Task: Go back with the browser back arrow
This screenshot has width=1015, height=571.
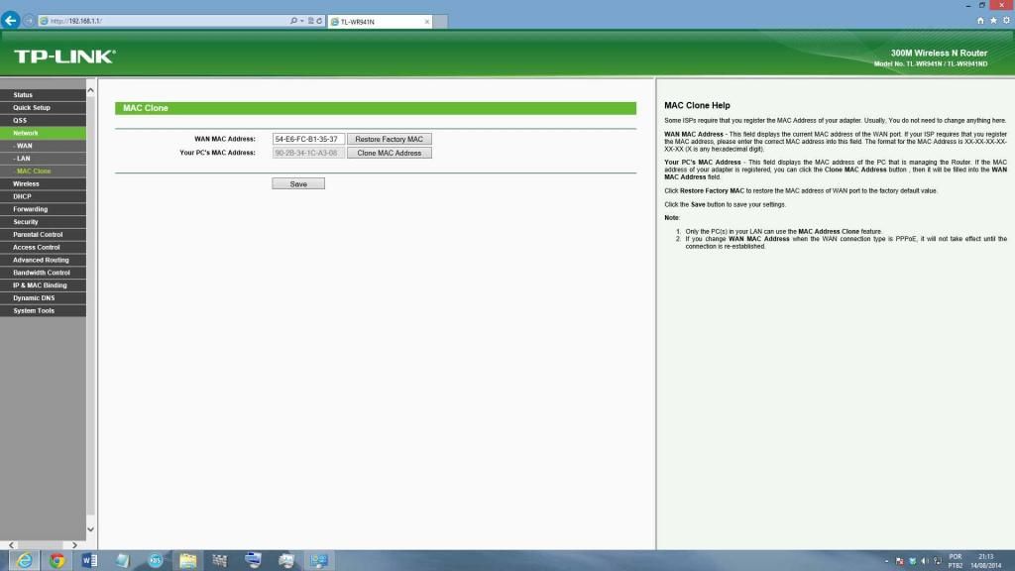Action: (10, 21)
